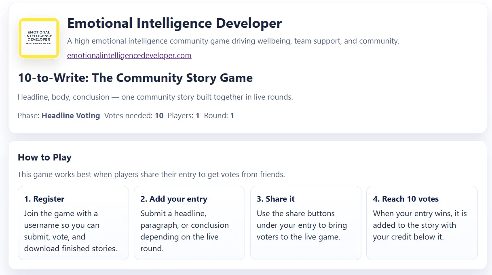
Task: Select the 1. Register instruction card
Action: [73, 223]
